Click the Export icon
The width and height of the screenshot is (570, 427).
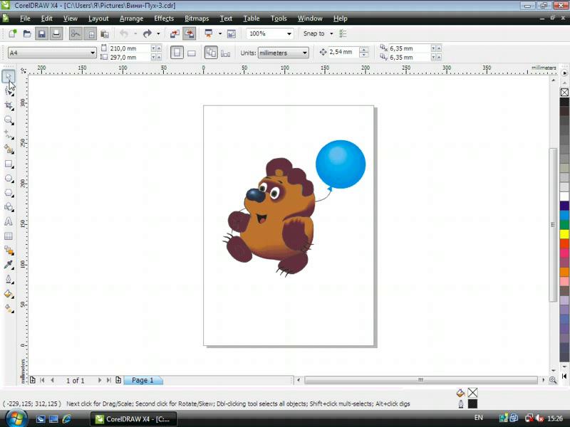coord(190,33)
